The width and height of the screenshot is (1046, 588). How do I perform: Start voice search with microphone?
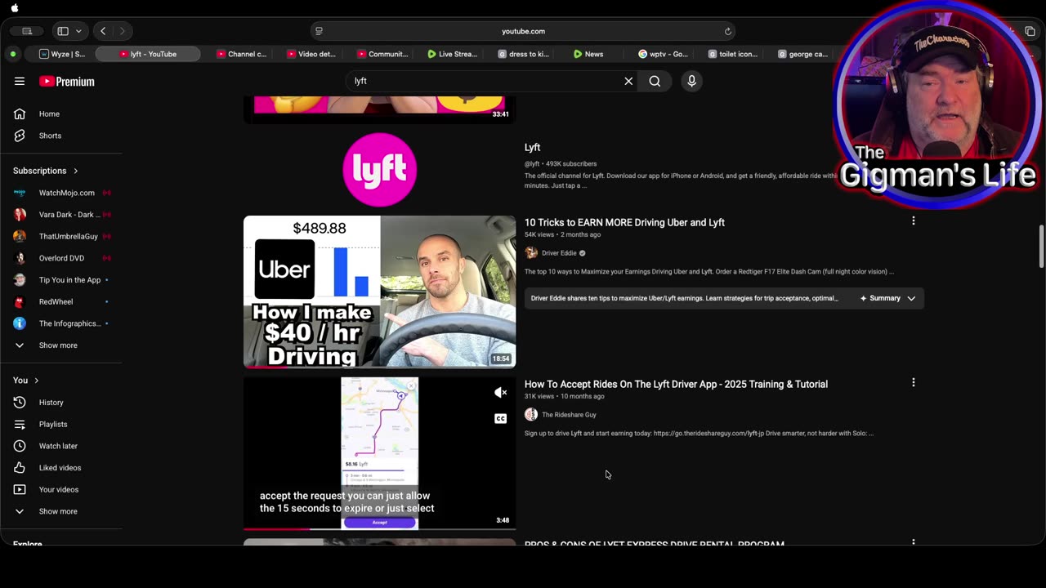(691, 81)
